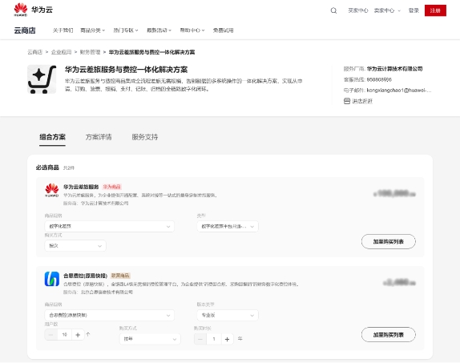The width and height of the screenshot is (460, 363).
Task: Open the search magnifier icon
Action: click(x=333, y=10)
